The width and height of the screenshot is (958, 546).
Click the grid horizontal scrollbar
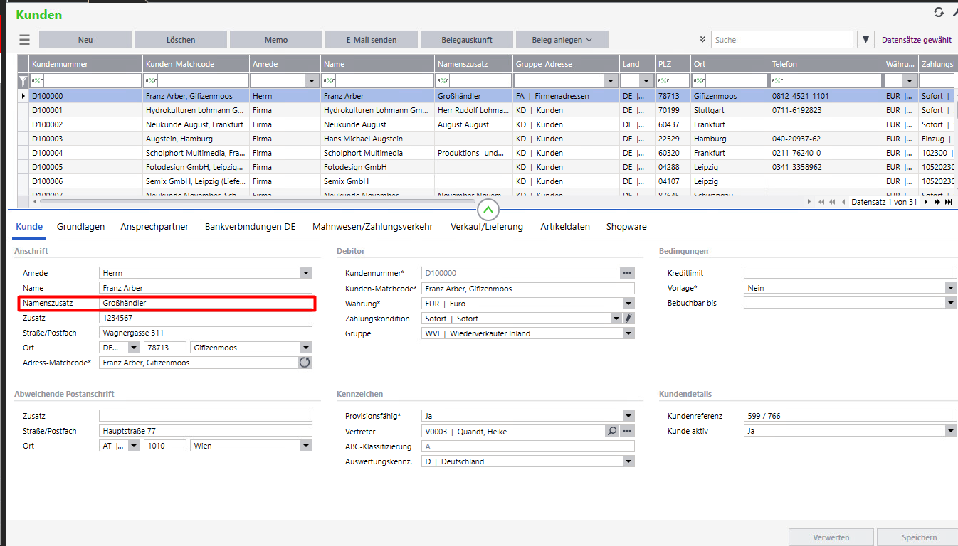click(258, 202)
